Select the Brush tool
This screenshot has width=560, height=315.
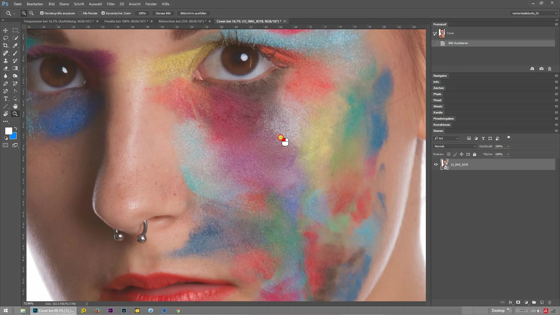point(15,53)
